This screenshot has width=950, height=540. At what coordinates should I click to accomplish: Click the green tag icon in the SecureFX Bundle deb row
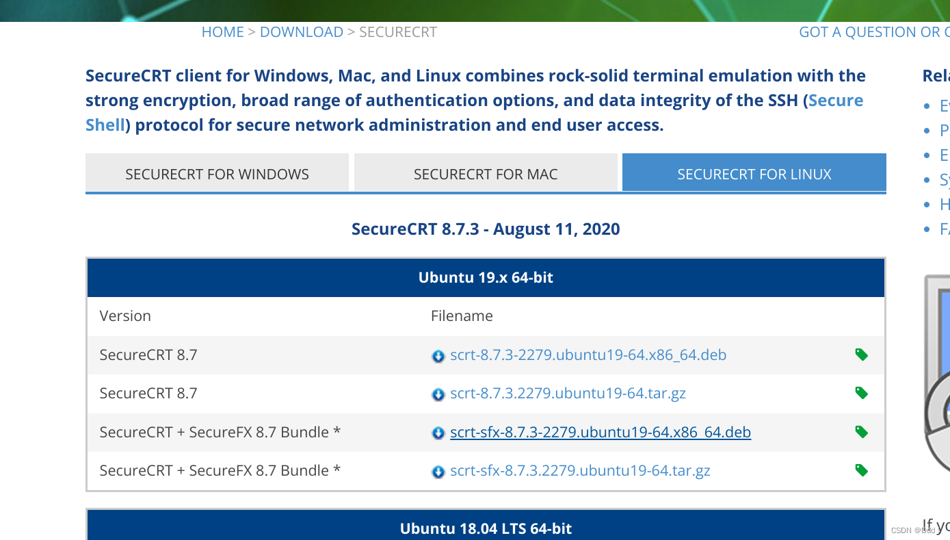click(861, 432)
